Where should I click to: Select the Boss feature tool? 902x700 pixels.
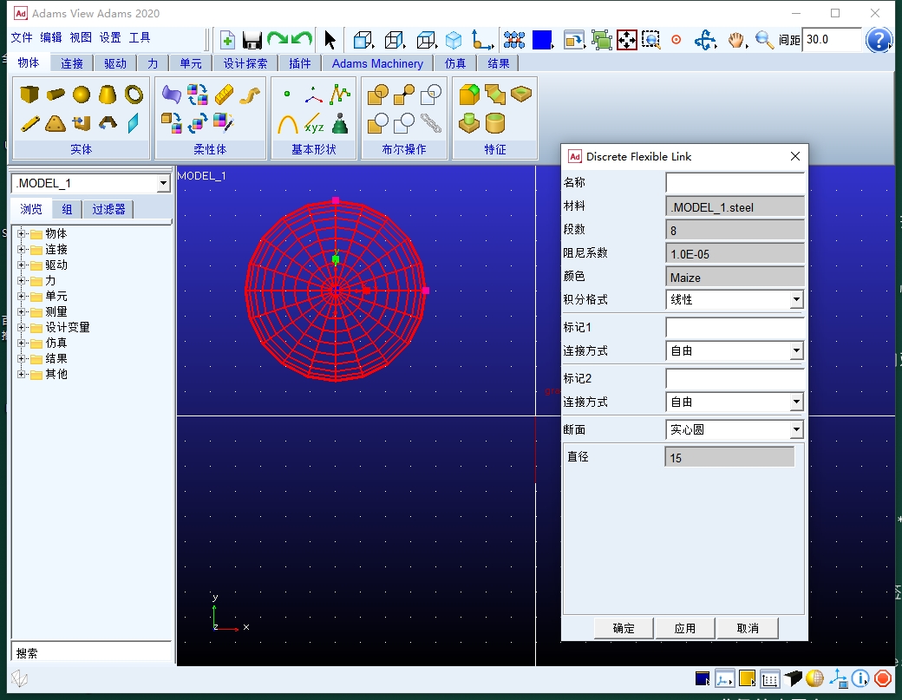pyautogui.click(x=469, y=123)
